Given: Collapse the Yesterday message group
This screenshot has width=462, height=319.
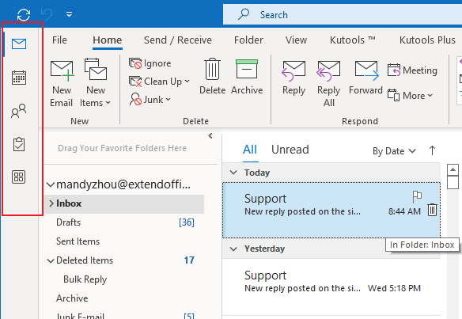Looking at the screenshot, I should (x=233, y=249).
